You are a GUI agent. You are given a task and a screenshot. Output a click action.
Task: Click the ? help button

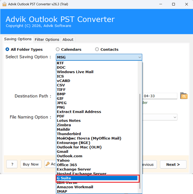pyautogui.click(x=12, y=164)
